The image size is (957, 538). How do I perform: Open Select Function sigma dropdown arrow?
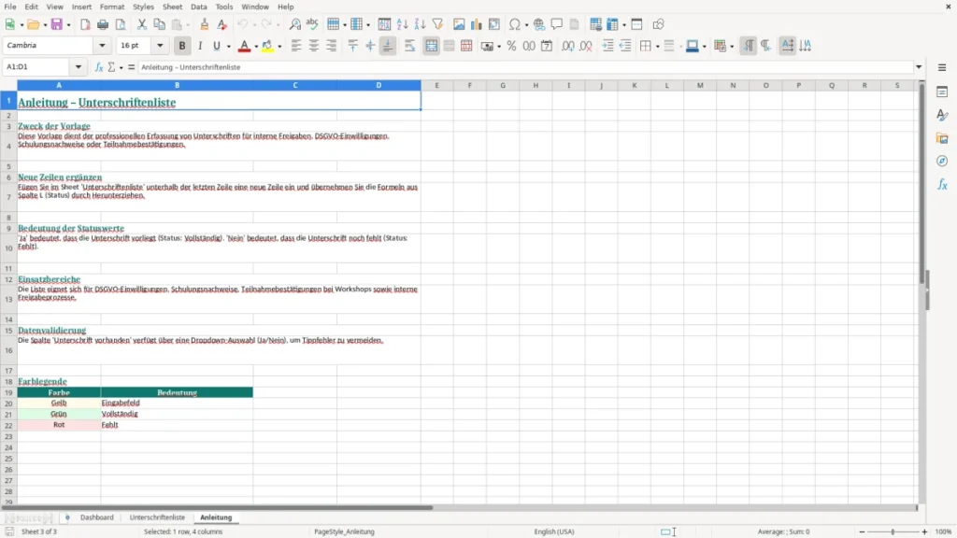click(121, 67)
